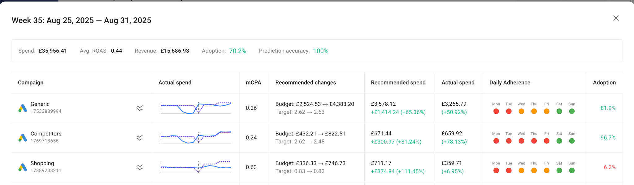Click Competitors' Saturday green adherence dot
Screen dimensions: 634x185
pos(559,141)
